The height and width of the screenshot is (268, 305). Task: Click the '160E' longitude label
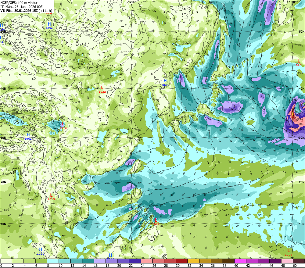pos(292,2)
